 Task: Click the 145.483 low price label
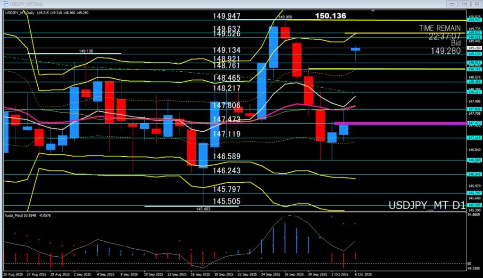coord(203,208)
